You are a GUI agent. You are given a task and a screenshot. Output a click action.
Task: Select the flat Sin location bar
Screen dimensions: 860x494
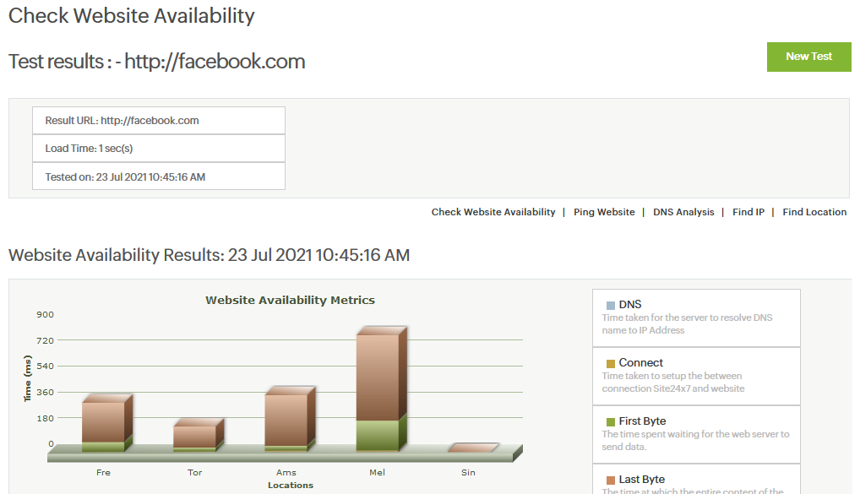coord(473,448)
